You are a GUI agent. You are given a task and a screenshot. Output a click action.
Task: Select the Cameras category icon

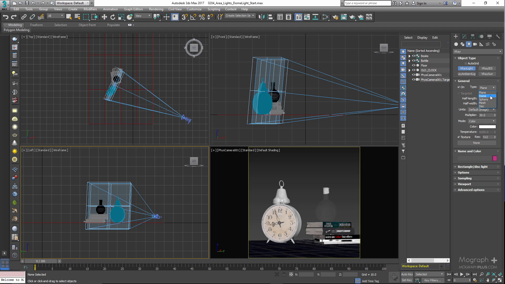(x=475, y=44)
